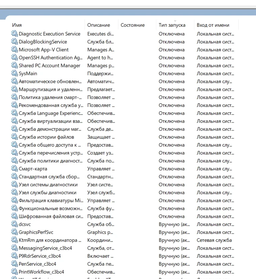Click the gear icon of Служба демонстрации маг

point(14,129)
